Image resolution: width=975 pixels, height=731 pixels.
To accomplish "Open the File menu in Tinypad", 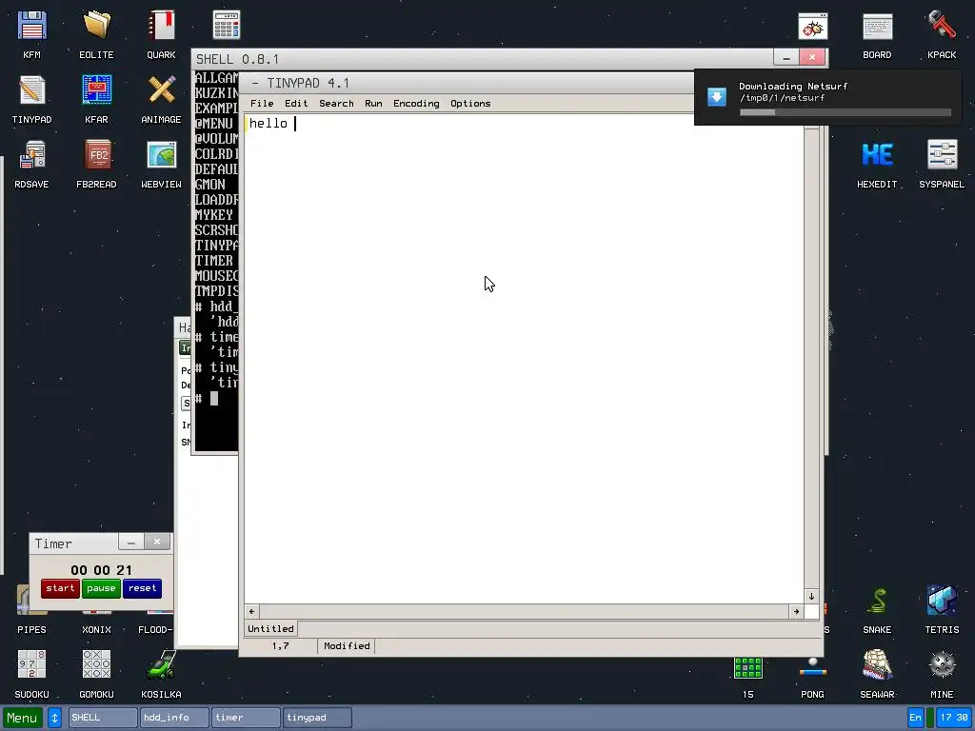I will click(x=262, y=103).
